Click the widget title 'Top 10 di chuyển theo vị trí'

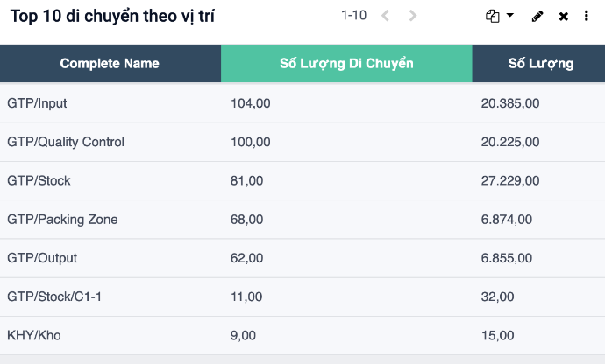(112, 17)
